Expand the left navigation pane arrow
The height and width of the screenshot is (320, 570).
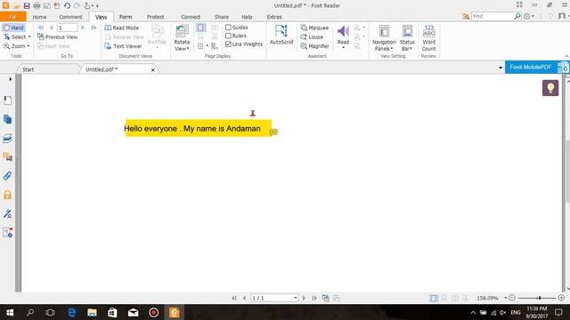click(10, 79)
